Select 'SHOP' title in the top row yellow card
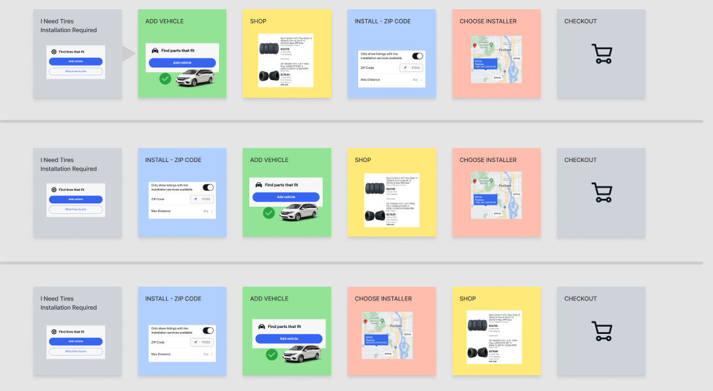This screenshot has width=713, height=391. pos(258,22)
